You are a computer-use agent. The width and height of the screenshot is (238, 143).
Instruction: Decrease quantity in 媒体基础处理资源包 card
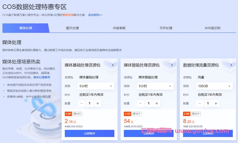[x=81, y=103]
